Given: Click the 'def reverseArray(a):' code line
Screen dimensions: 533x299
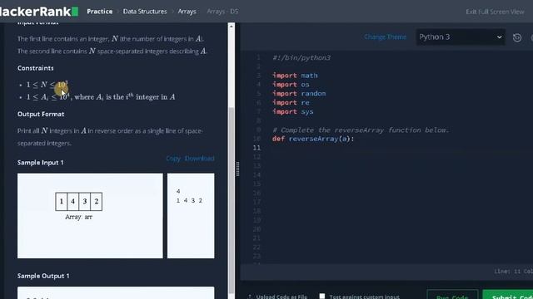Looking at the screenshot, I should (313, 139).
